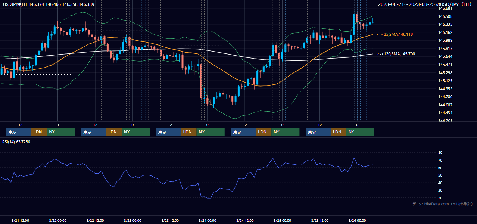
Task: Select the 2023-08-21～2023-08-25 date range title
Action: pos(425,4)
